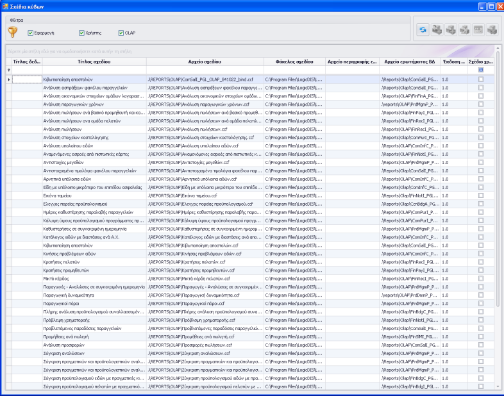504x396 pixels.
Task: Click the Έκδοση column header
Action: tap(454, 62)
